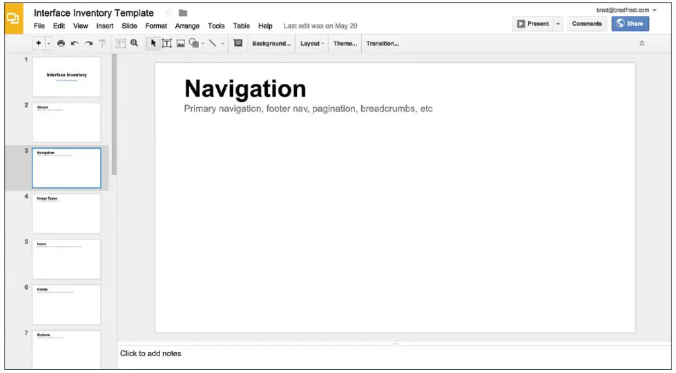
Task: Click the document title Interface Inventory Template
Action: [x=93, y=13]
